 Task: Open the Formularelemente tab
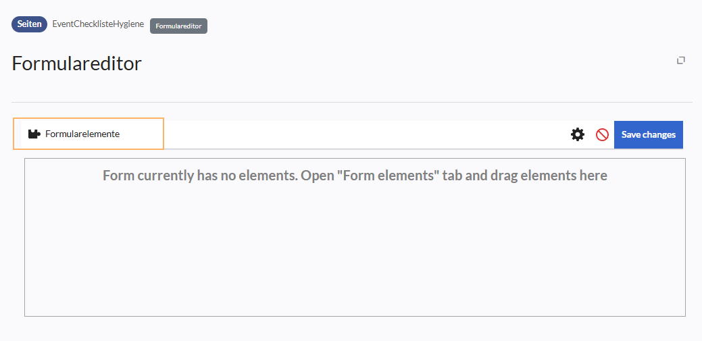tap(89, 134)
